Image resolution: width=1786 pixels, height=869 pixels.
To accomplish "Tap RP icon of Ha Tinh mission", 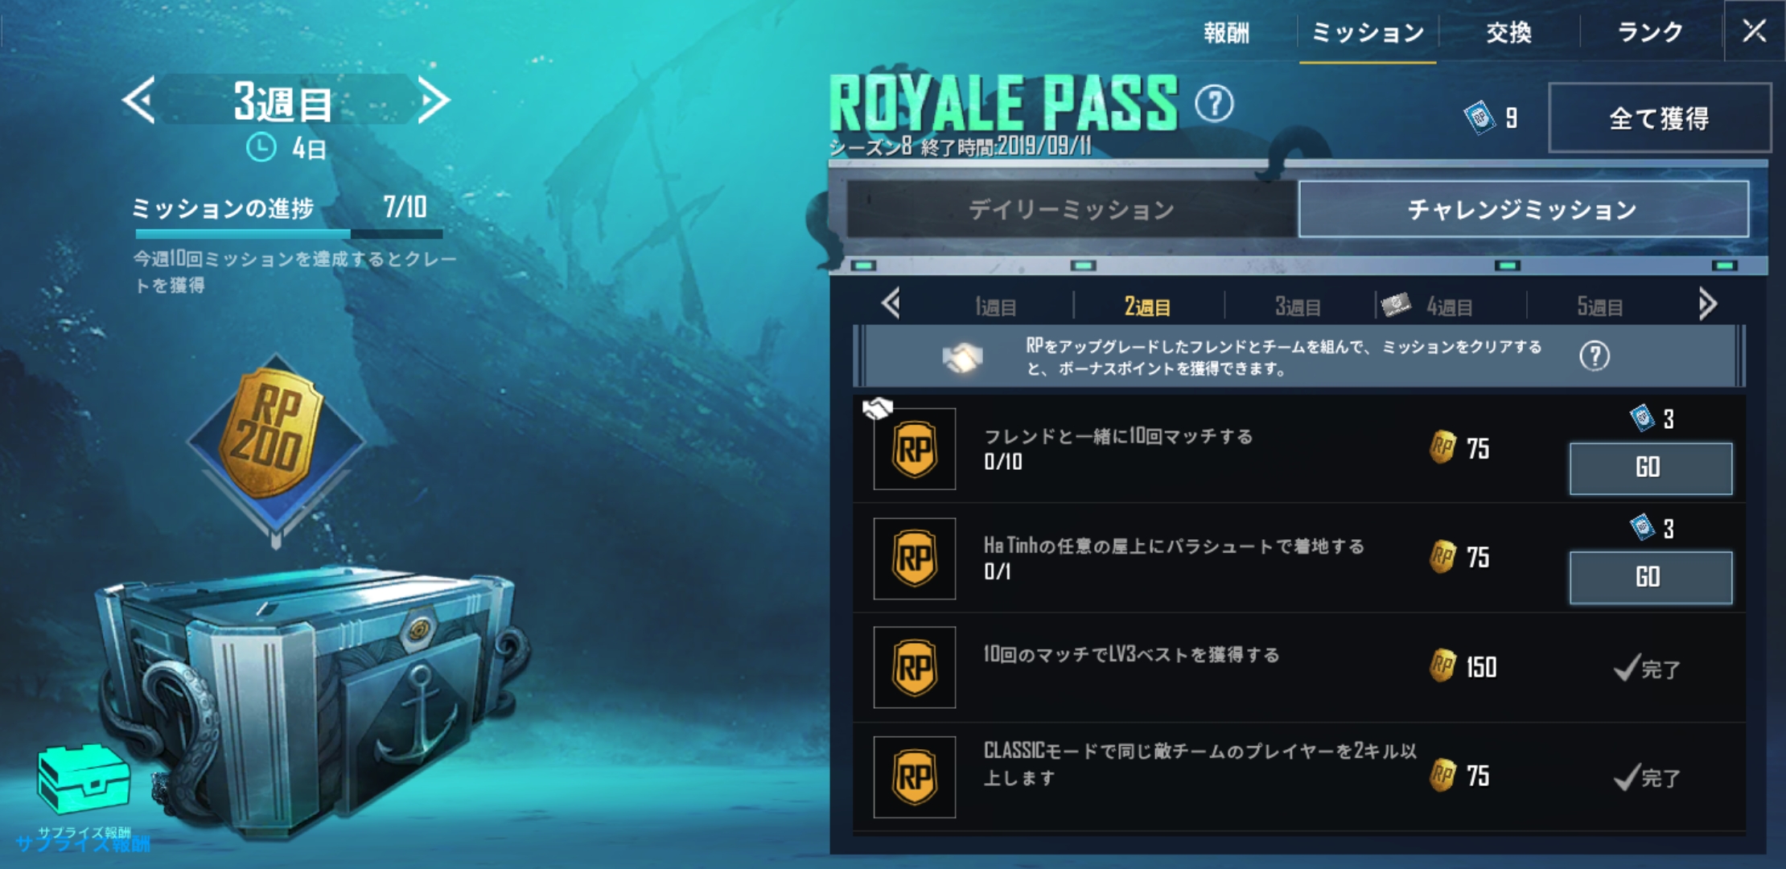I will [915, 558].
